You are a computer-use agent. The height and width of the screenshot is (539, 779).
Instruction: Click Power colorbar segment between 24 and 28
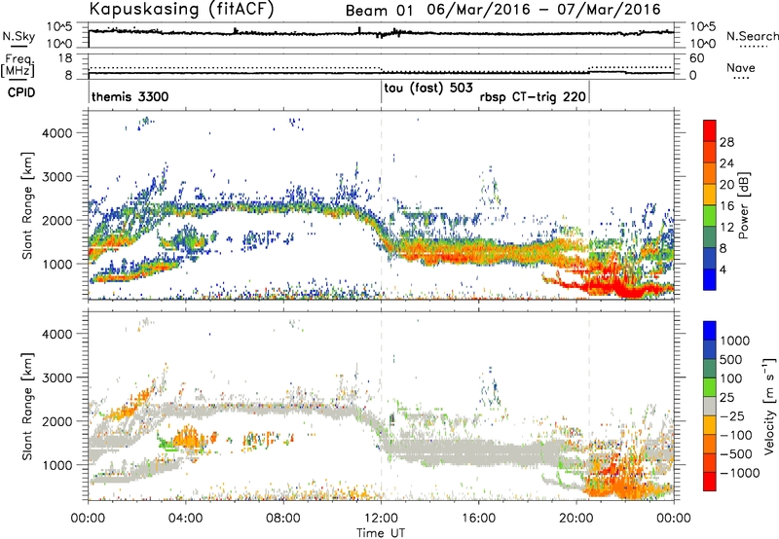pos(710,152)
